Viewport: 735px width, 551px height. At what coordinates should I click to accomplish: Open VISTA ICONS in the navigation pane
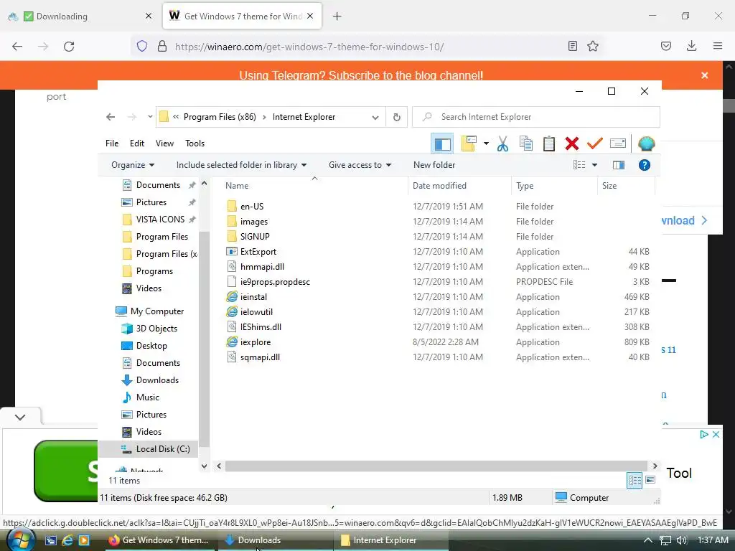(x=160, y=220)
